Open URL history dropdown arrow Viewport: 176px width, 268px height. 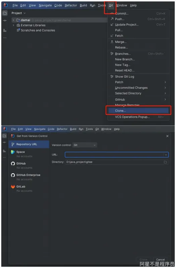(x=166, y=155)
